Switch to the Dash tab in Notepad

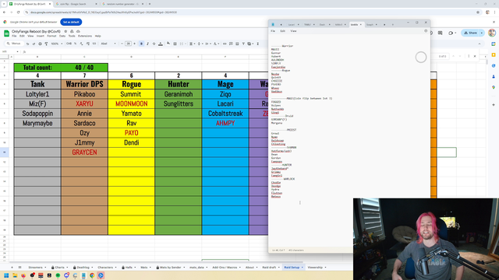pos(322,24)
